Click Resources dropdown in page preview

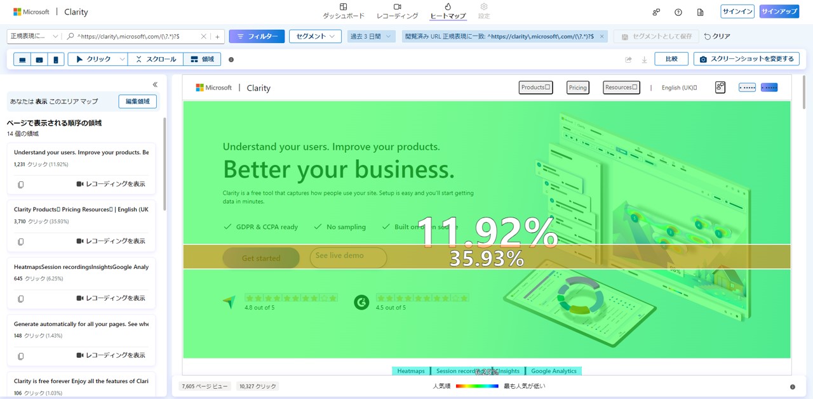[621, 88]
